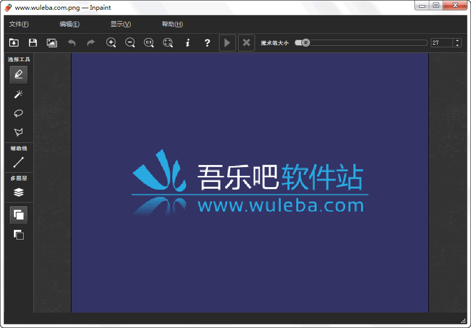Close the Inpaint window
The width and height of the screenshot is (471, 328).
tap(456, 6)
